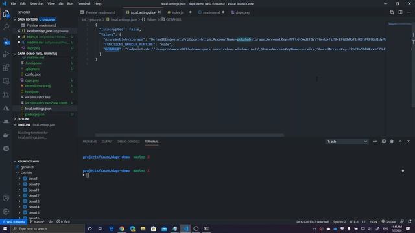Open the Search view in activity bar
This screenshot has width=415, height=233.
point(6,27)
